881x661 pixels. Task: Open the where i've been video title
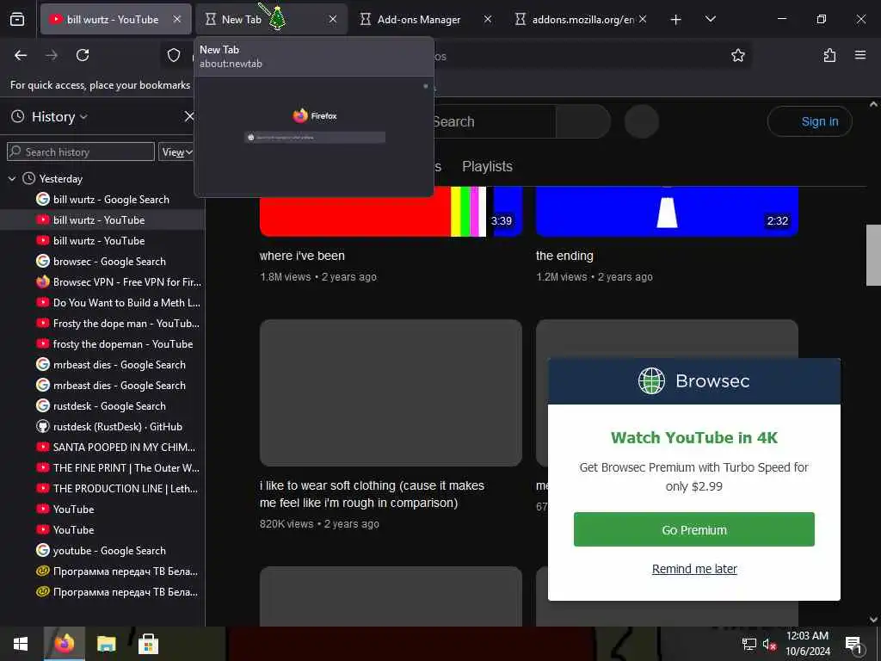[302, 256]
